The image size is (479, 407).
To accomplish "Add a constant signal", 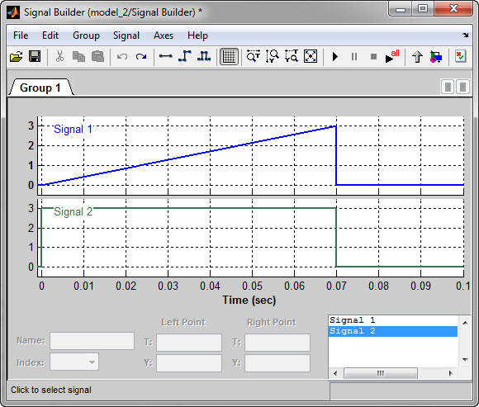I will click(x=165, y=56).
